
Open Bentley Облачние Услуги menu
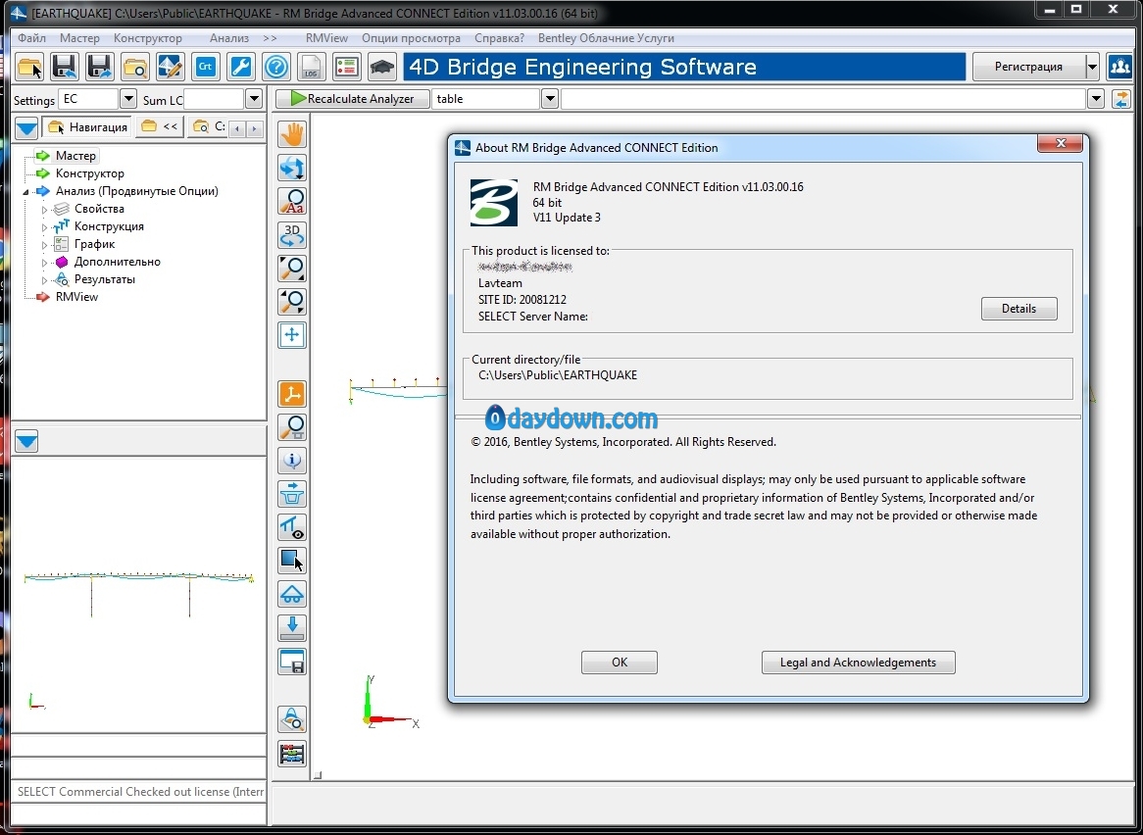pos(606,38)
